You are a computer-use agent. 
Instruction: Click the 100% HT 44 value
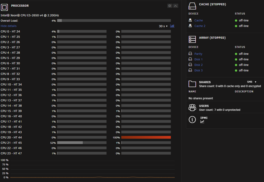pyautogui.click(x=116, y=138)
